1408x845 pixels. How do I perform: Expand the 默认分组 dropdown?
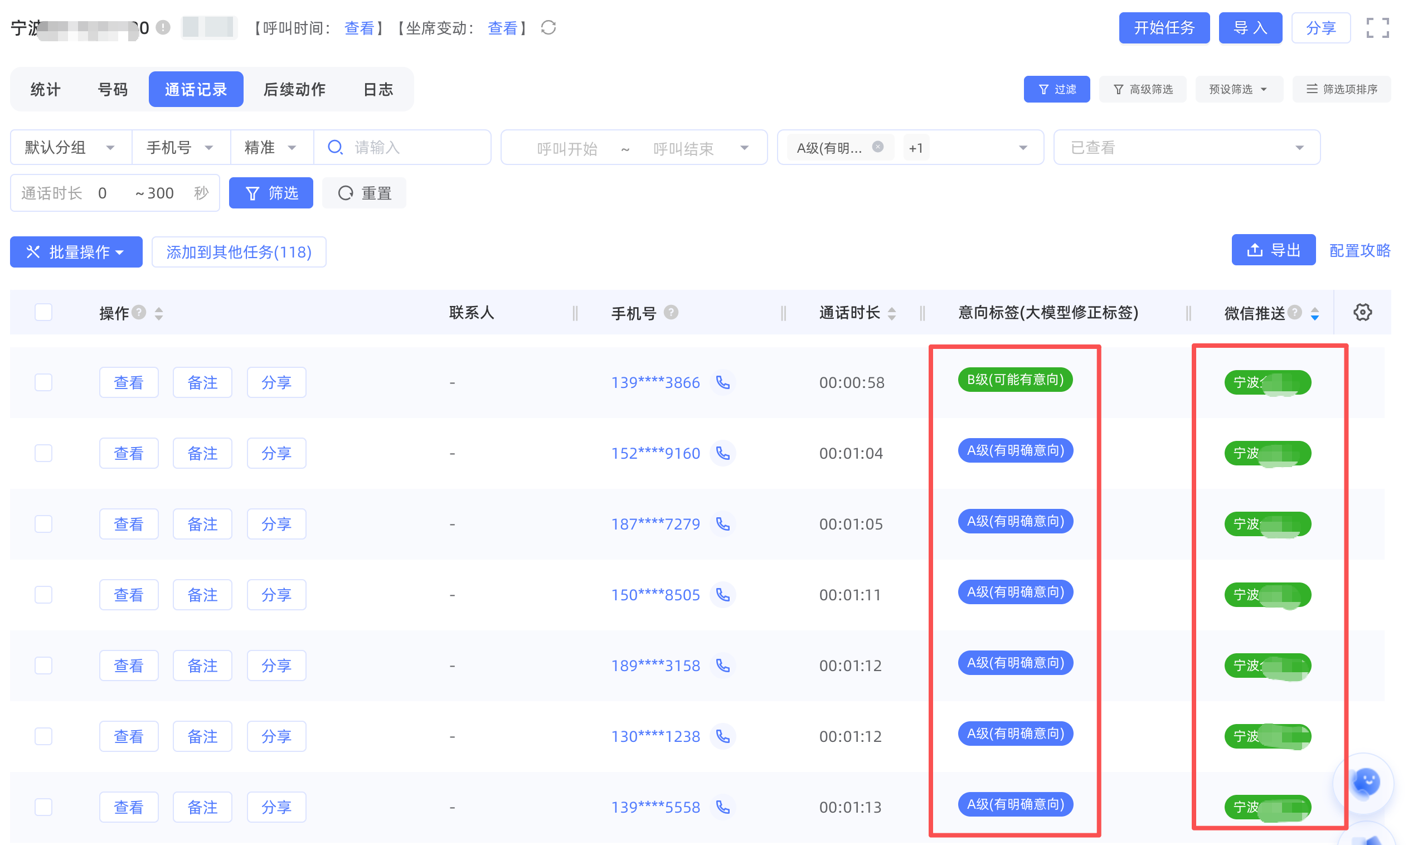click(x=71, y=148)
